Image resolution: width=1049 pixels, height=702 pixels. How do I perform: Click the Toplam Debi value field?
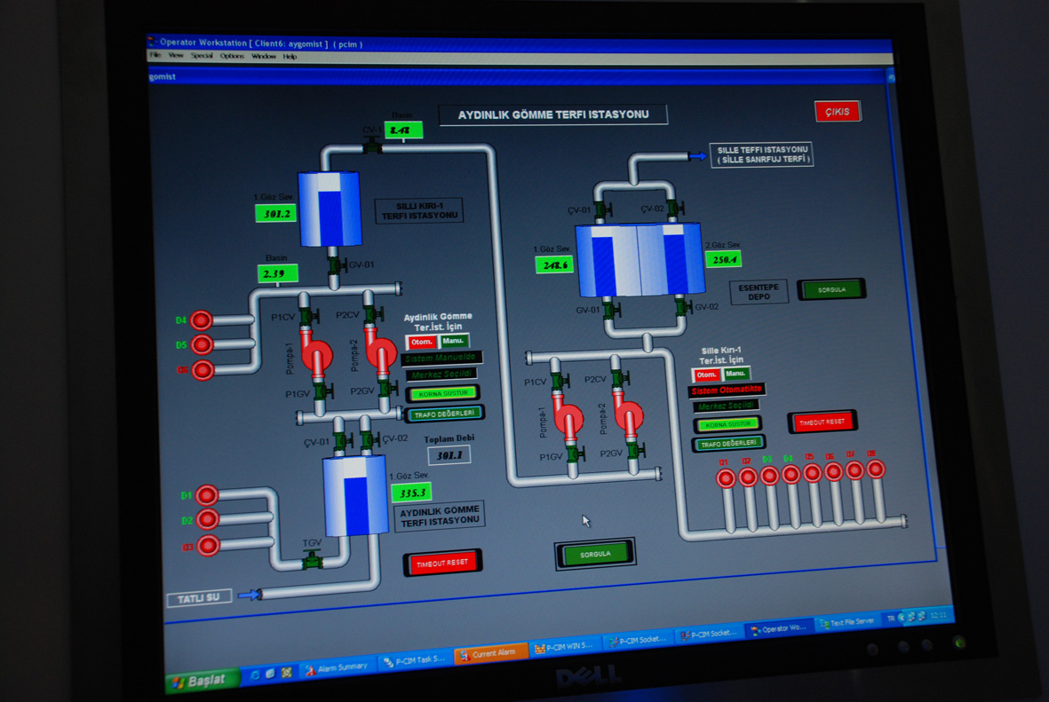449,455
